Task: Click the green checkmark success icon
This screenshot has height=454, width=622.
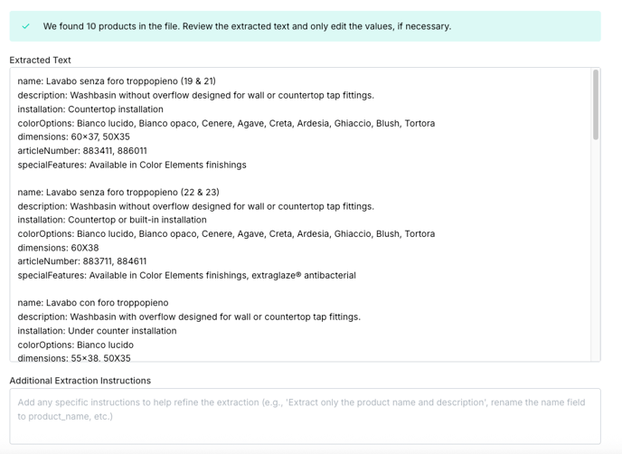Action: [x=26, y=26]
